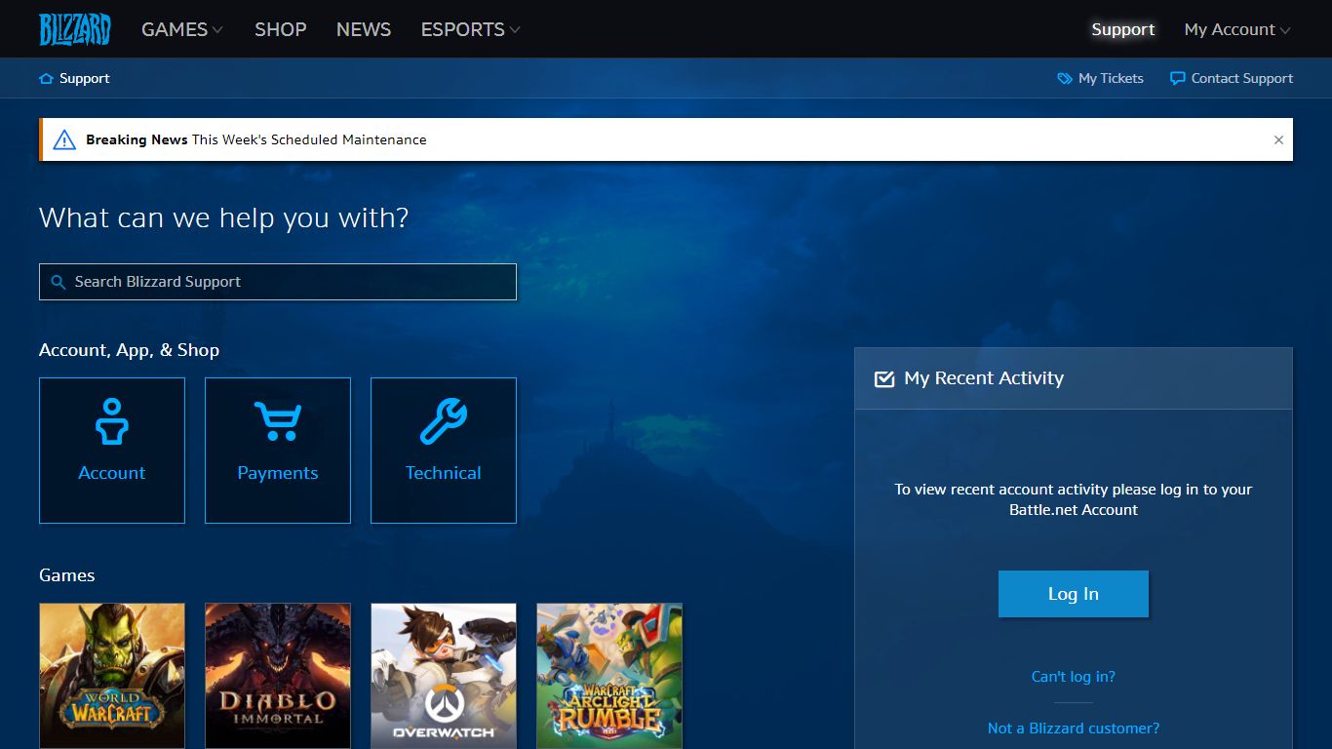This screenshot has height=749, width=1332.
Task: Expand the My Account dropdown
Action: pyautogui.click(x=1237, y=29)
